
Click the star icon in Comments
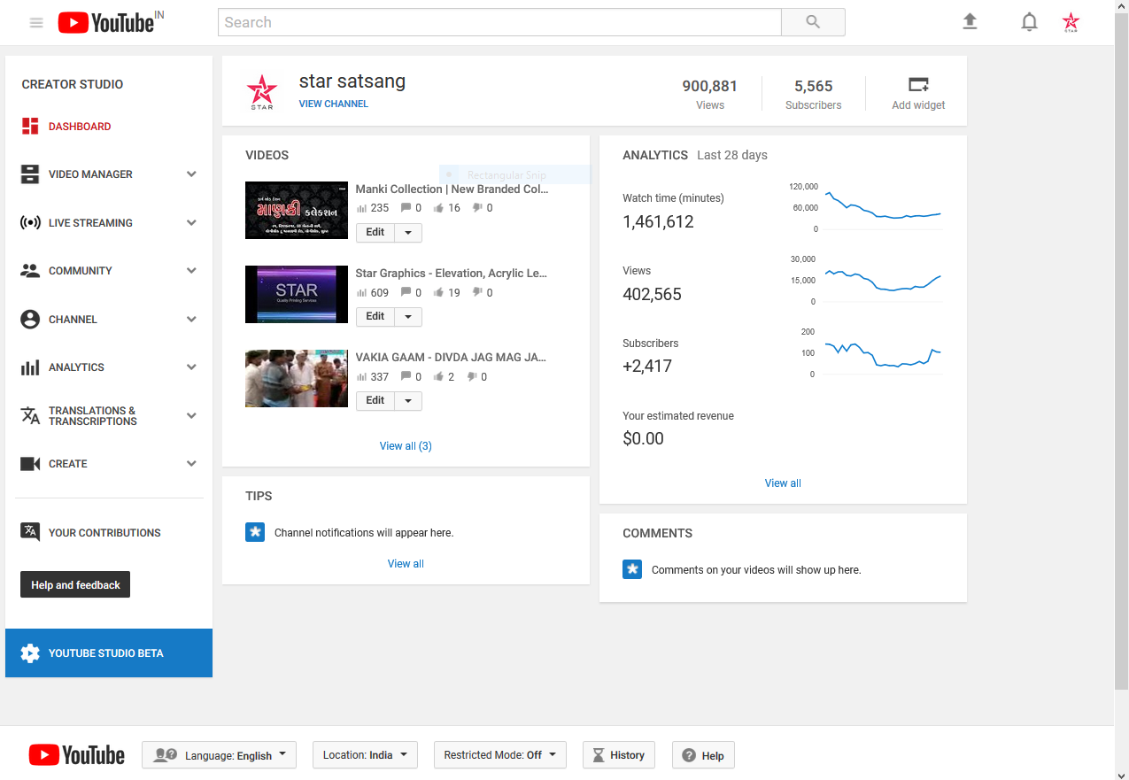tap(632, 569)
